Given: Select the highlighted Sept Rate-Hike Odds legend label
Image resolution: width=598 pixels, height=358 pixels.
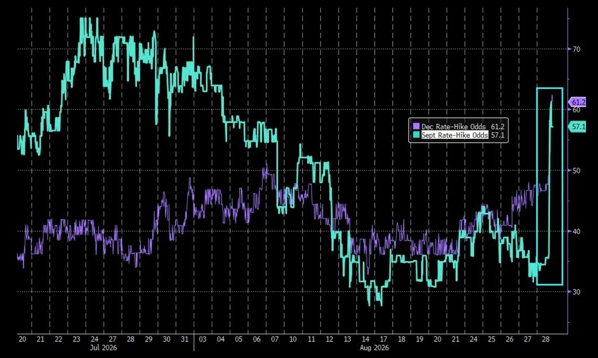Looking at the screenshot, I should point(455,135).
